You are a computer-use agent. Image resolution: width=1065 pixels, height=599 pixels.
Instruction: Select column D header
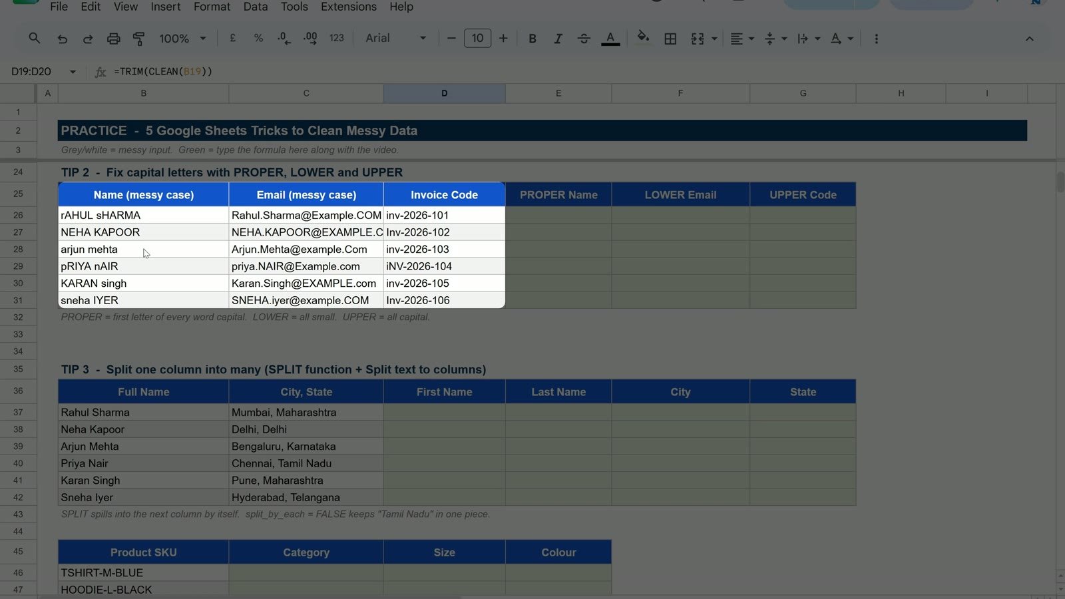(444, 93)
